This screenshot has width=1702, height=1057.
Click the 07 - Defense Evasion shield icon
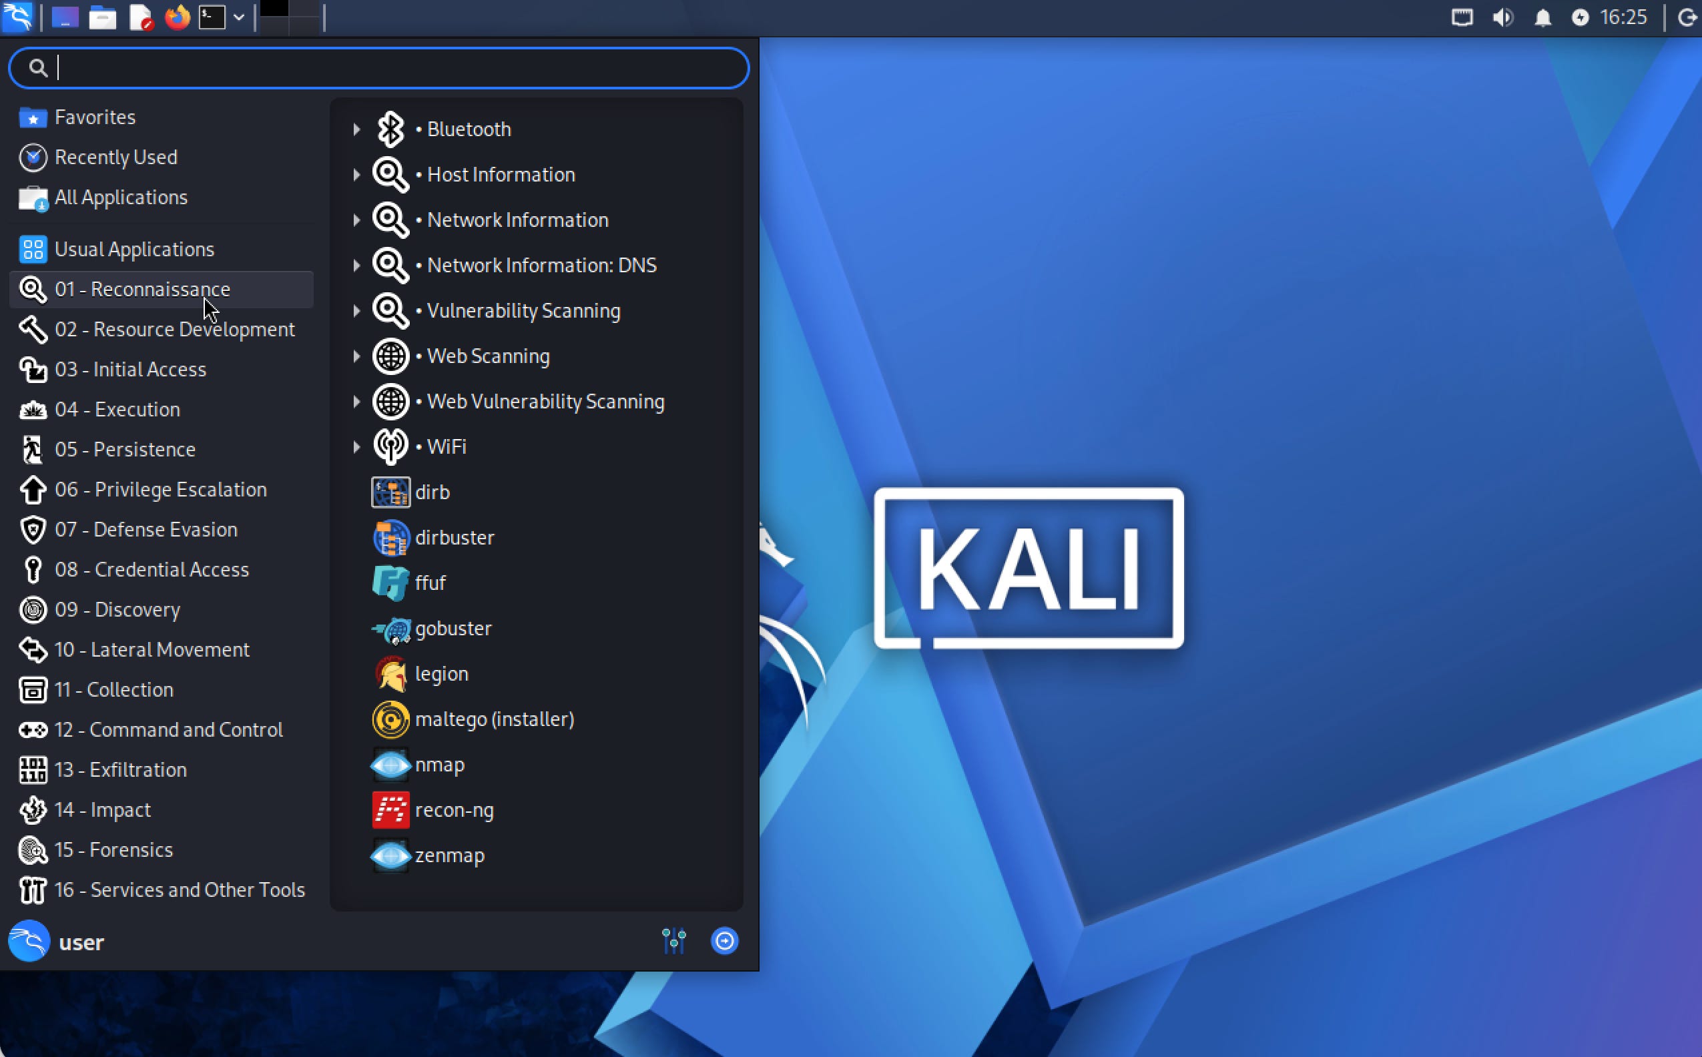point(33,530)
